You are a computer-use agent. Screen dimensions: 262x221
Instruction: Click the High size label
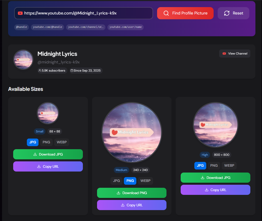205,155
